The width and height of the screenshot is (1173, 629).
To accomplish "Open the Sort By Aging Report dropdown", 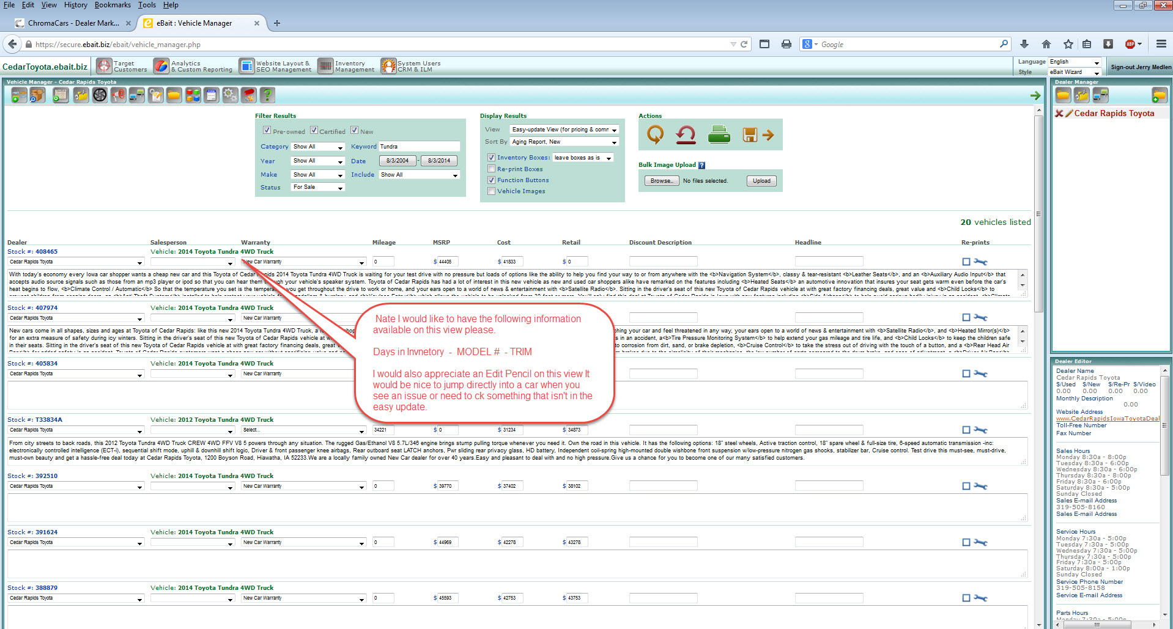I will tap(564, 142).
